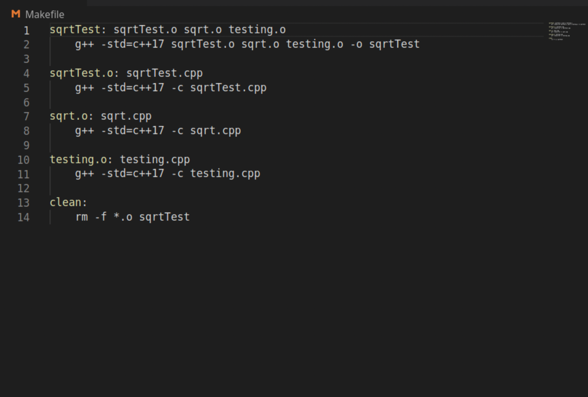
Task: Click testing.cpp filename on line 11
Action: 225,173
